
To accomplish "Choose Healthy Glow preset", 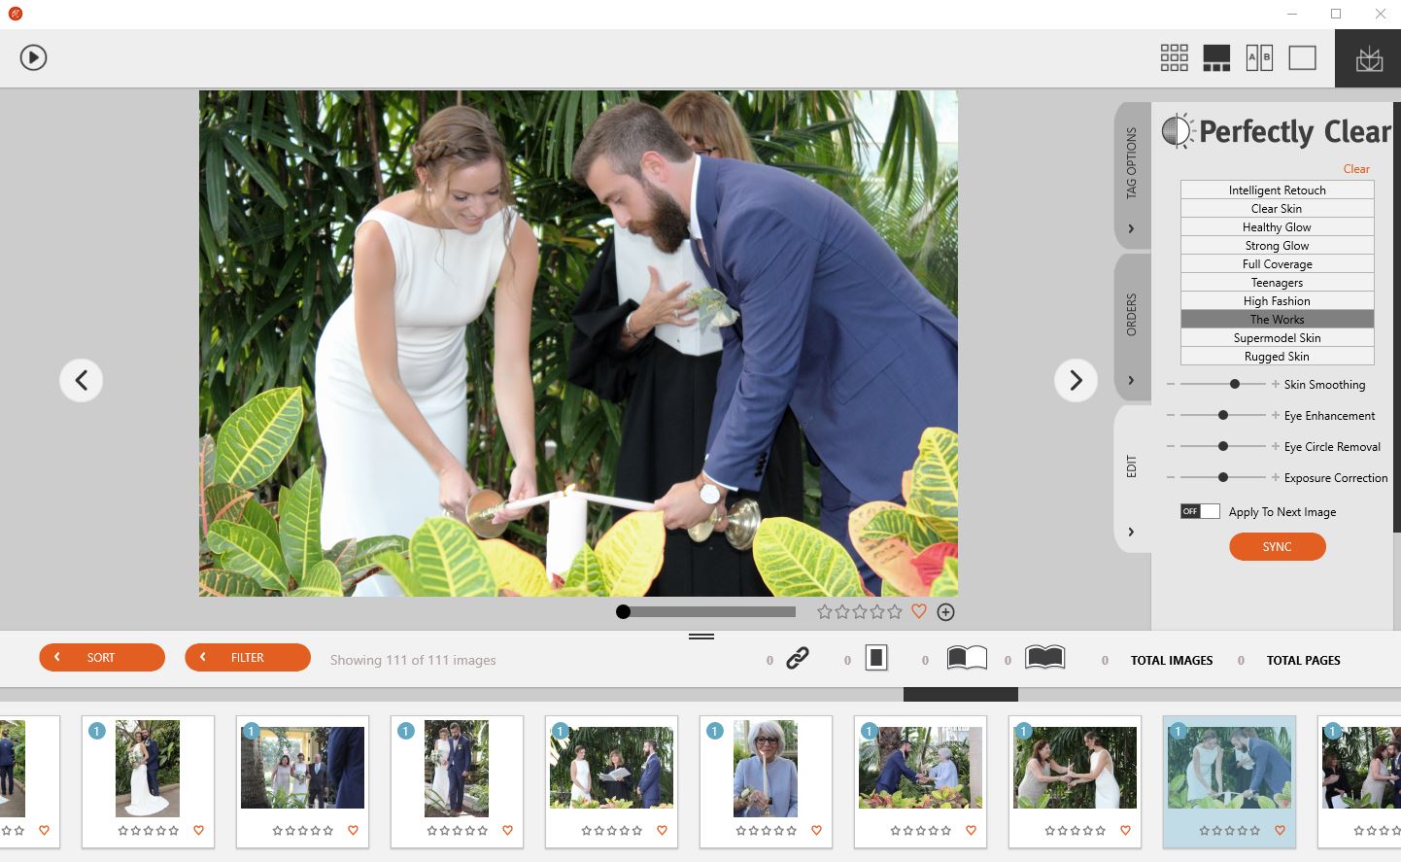I will pos(1277,227).
